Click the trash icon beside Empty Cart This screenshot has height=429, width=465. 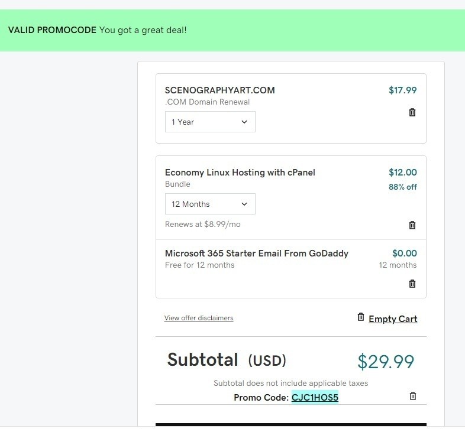[x=361, y=317]
